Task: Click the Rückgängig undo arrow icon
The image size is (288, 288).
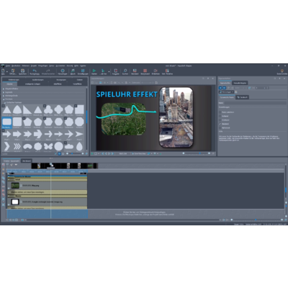Action: click(35, 71)
